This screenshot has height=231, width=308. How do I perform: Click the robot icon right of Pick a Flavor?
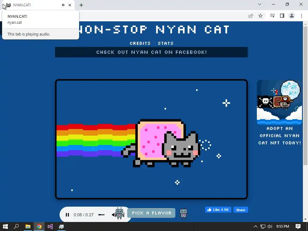click(183, 214)
